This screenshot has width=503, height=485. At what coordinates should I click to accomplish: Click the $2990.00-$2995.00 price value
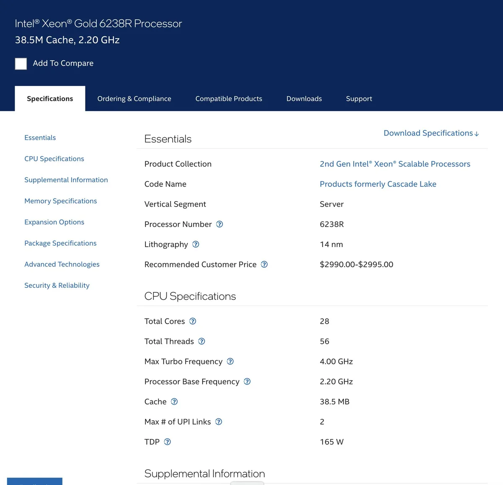tap(357, 264)
